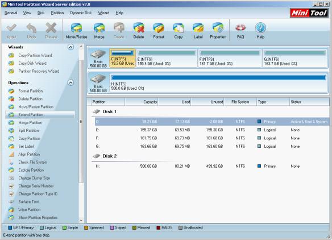Select H: partition block on second disk
Viewport: 332px width, 240px height.
(x=218, y=83)
